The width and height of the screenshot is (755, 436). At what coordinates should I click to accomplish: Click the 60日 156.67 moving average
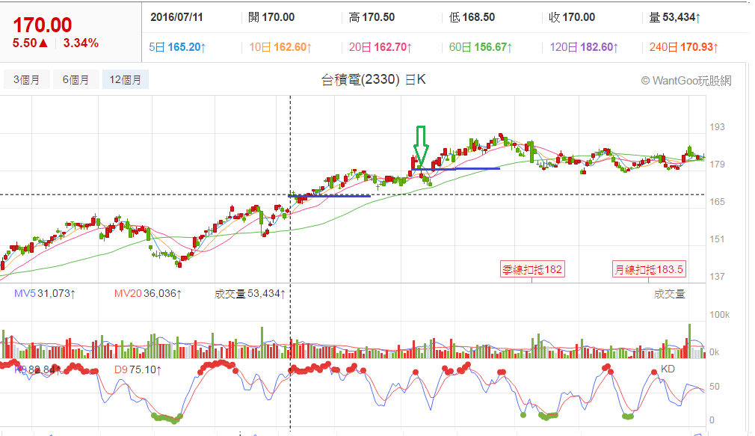tap(481, 47)
